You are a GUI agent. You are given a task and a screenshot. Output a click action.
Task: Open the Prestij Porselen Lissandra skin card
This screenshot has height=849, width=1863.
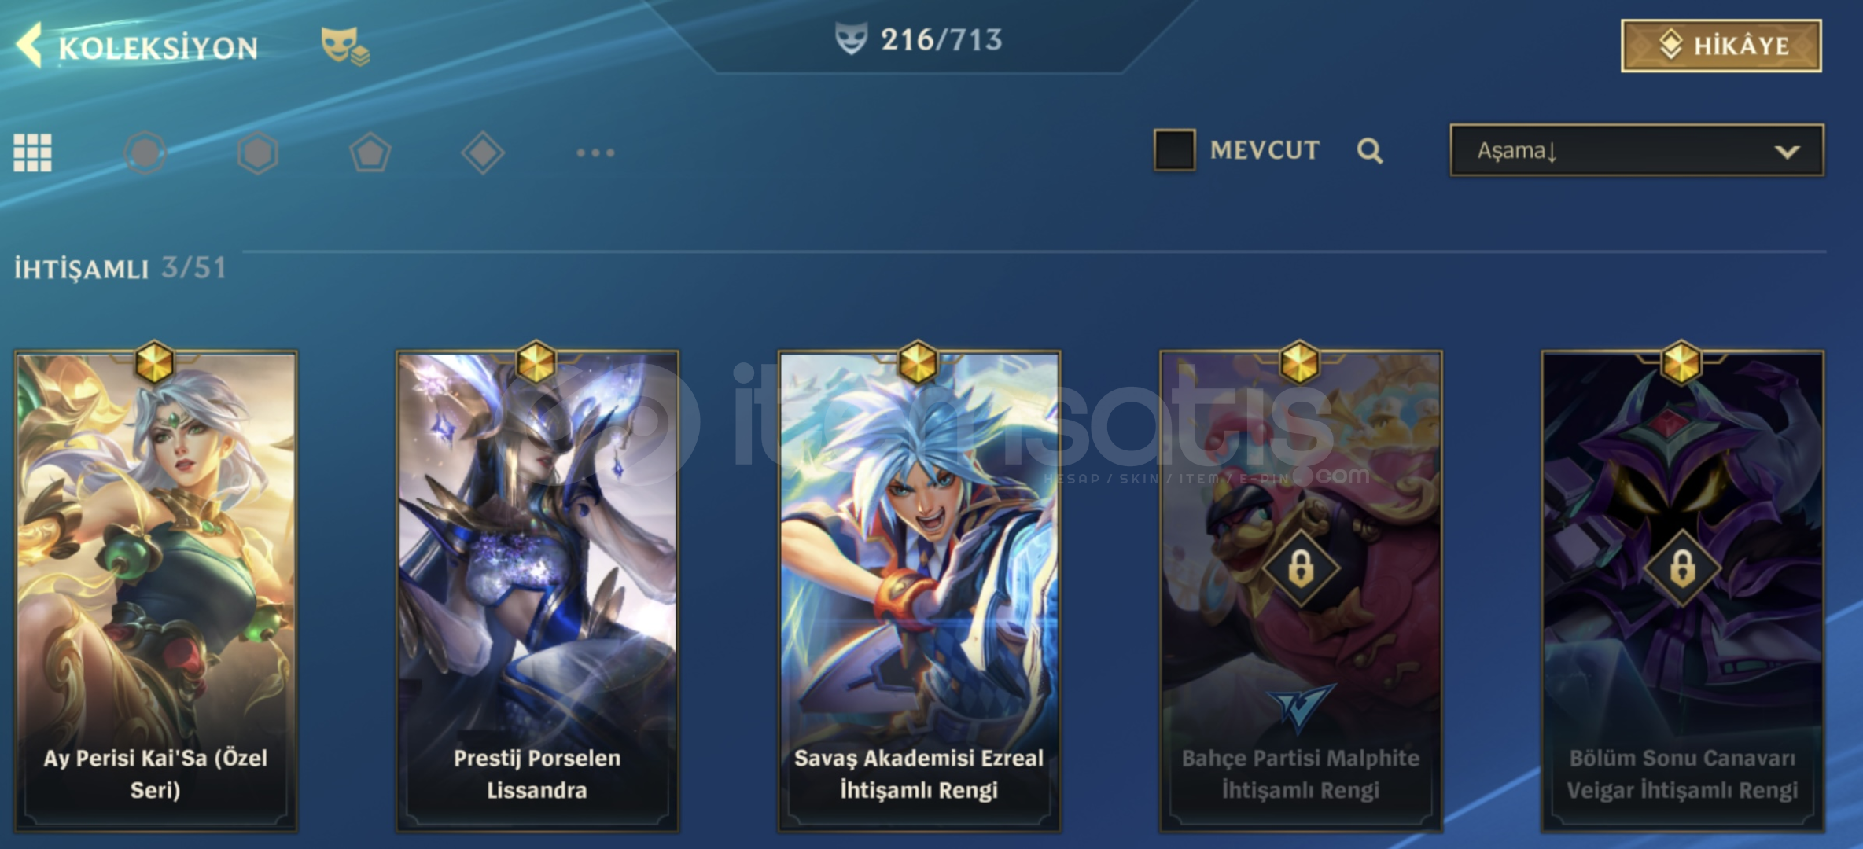tap(537, 590)
